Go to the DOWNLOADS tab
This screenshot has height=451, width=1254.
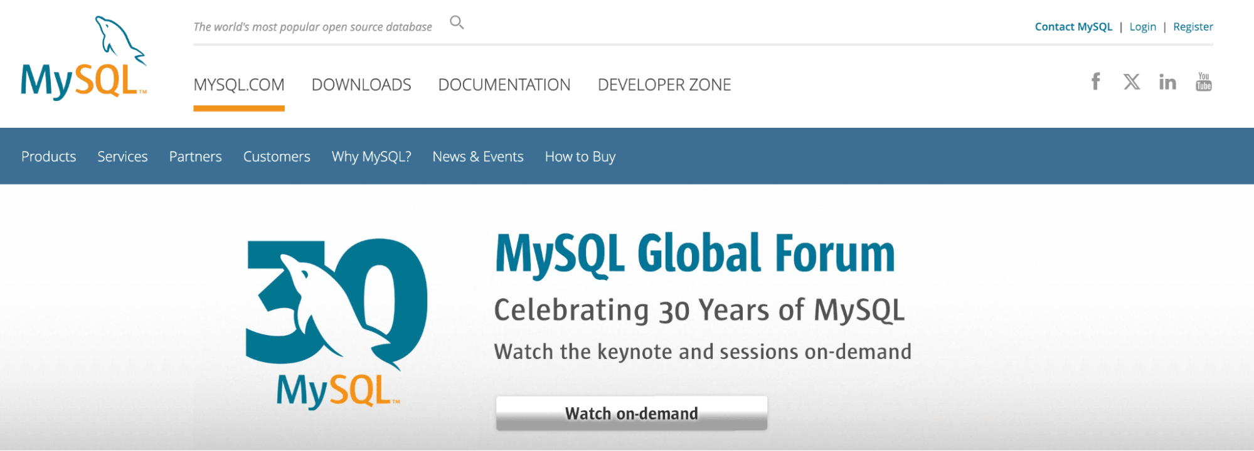click(x=361, y=85)
